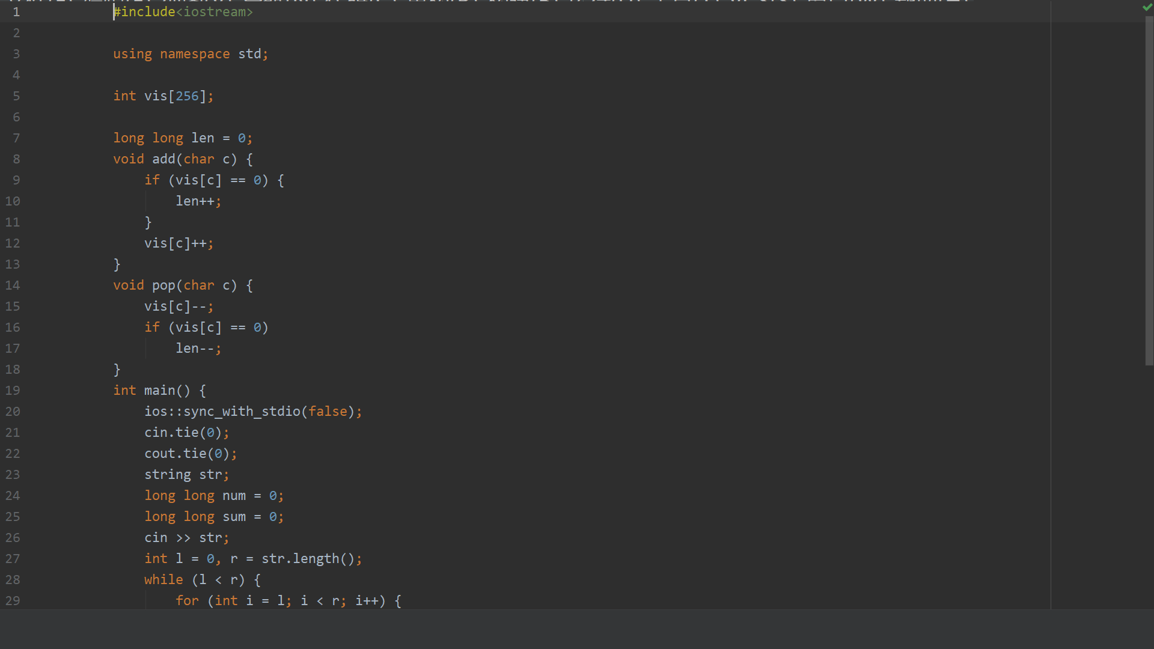Click 'int vis[256];' declaration
The height and width of the screenshot is (649, 1154).
pos(163,96)
